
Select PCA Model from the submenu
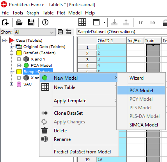pyautogui.click(x=141, y=90)
